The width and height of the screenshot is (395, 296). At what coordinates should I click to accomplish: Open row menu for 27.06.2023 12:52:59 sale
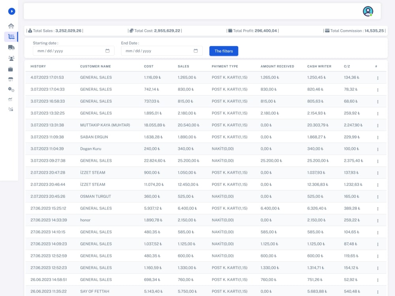(x=378, y=256)
